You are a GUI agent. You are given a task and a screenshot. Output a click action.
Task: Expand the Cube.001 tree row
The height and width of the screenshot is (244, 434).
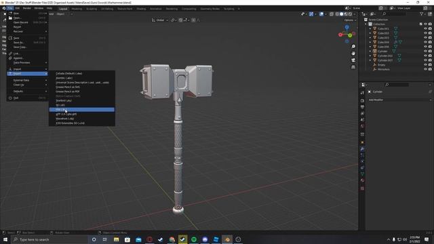click(x=370, y=28)
